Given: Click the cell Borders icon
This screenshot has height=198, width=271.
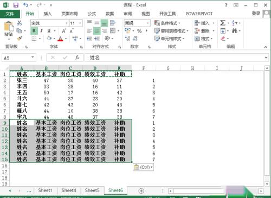Looking at the screenshot, I should click(34, 39).
